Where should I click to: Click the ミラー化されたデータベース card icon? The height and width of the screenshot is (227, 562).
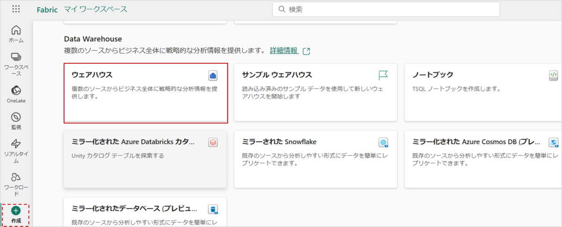pyautogui.click(x=214, y=209)
